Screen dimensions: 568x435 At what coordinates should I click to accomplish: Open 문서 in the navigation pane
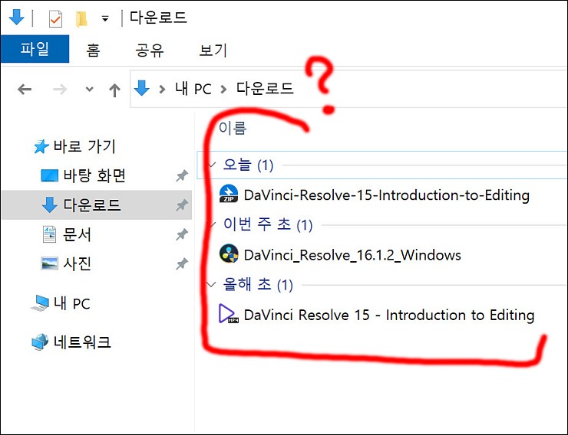(x=77, y=234)
